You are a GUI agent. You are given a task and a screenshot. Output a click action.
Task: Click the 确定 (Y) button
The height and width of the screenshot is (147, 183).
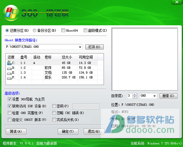coord(68,131)
